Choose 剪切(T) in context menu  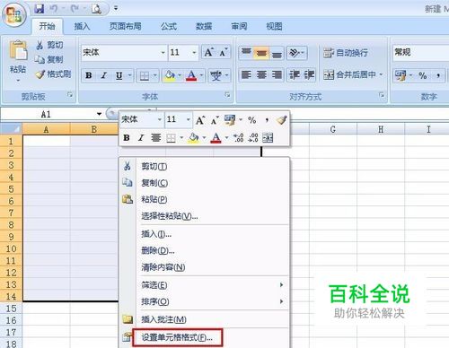205,166
